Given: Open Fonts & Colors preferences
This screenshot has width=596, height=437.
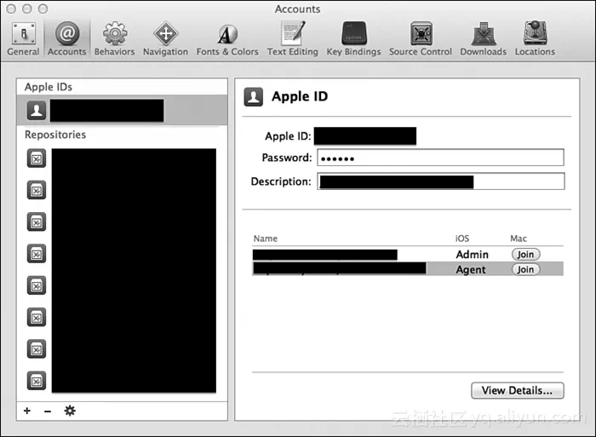Looking at the screenshot, I should (x=227, y=39).
